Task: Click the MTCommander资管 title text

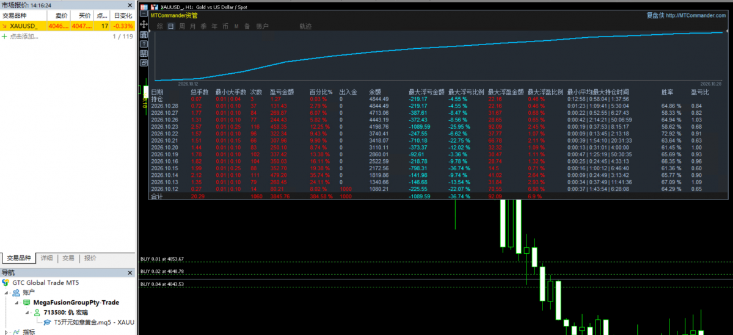Action: 174,15
